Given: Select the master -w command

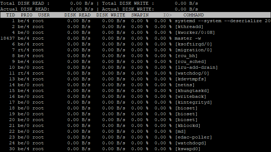Looking at the screenshot, I should 188,39.
